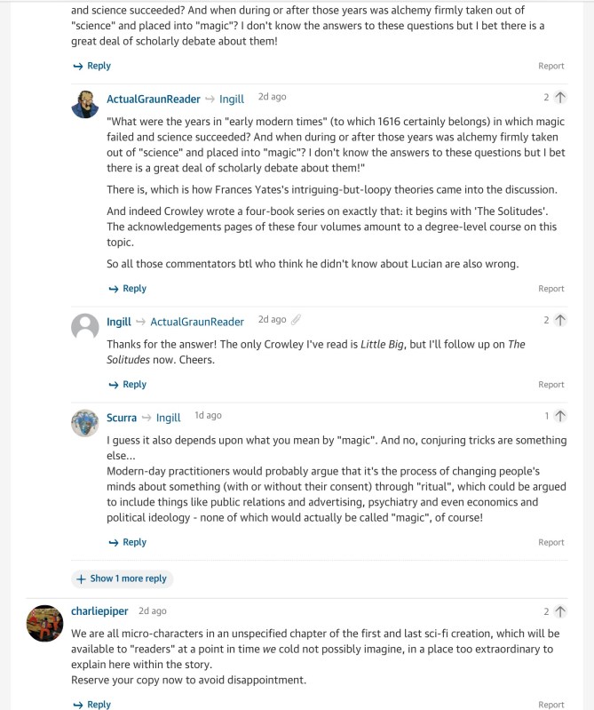Expand Show 1 more reply

pos(123,578)
